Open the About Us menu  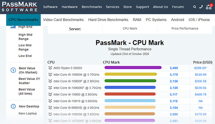point(160,7)
